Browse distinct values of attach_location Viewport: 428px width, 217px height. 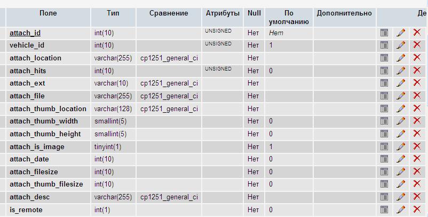click(384, 58)
